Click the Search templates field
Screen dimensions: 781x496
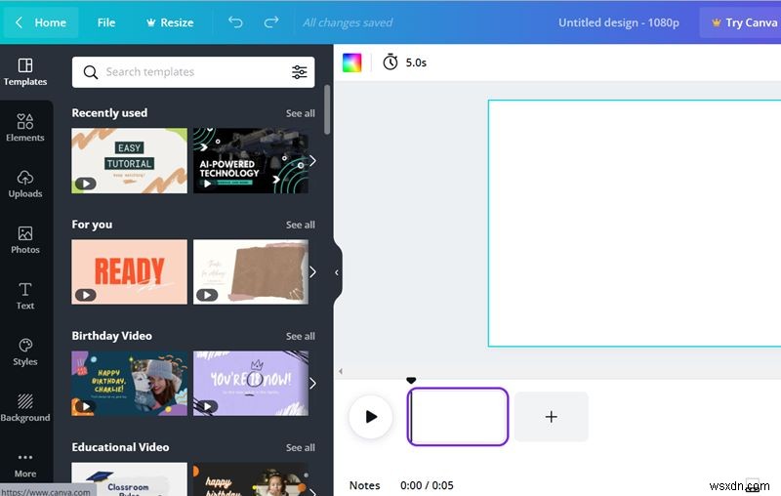[193, 71]
